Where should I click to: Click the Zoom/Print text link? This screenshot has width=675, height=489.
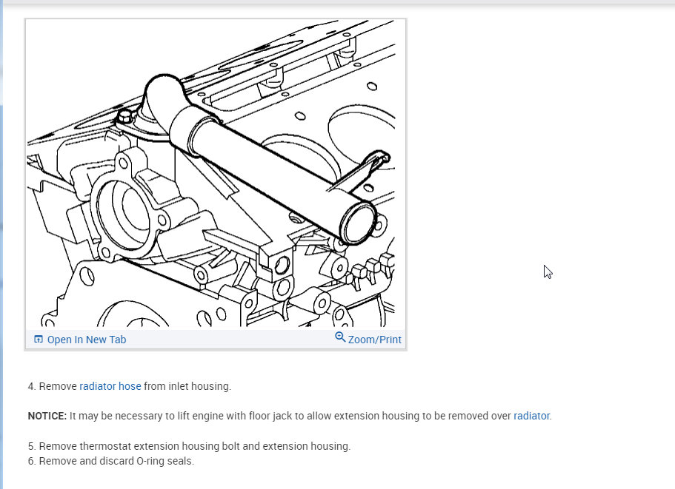click(x=374, y=340)
